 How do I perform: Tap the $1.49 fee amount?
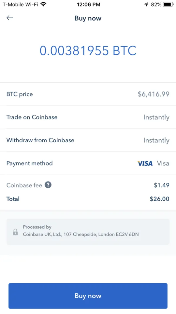162,185
